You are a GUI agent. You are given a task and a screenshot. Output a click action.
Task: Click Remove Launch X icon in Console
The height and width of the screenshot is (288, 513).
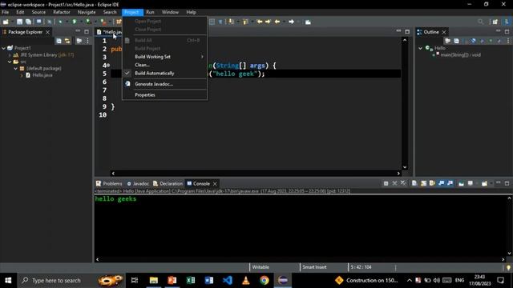coord(395,183)
